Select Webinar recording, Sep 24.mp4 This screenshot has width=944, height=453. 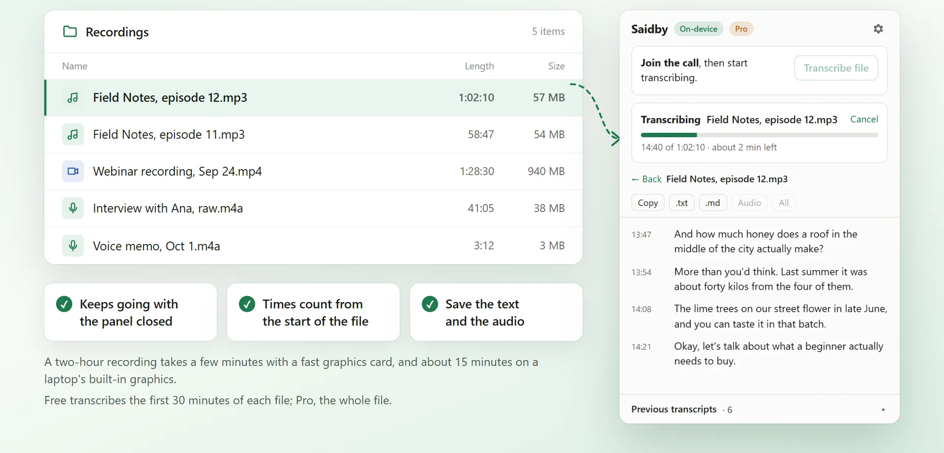pos(314,171)
